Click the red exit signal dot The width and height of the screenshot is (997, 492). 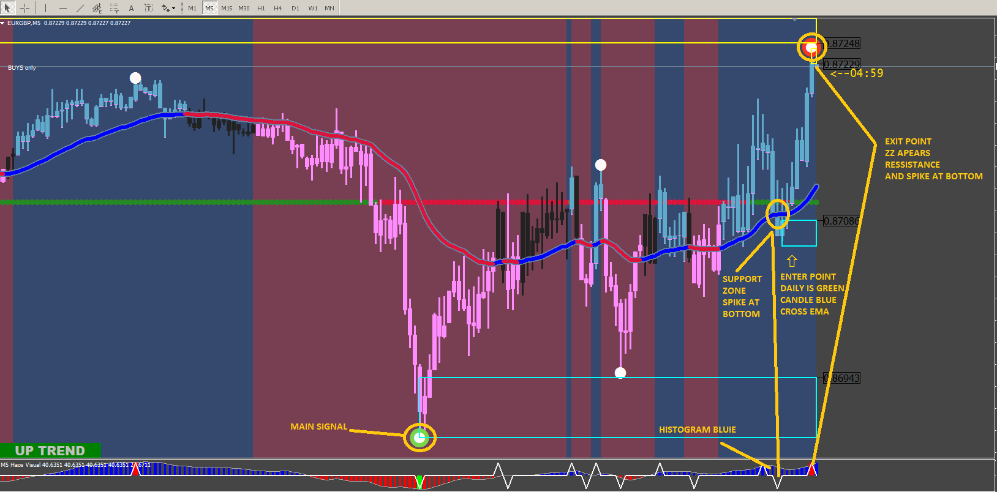coord(811,47)
